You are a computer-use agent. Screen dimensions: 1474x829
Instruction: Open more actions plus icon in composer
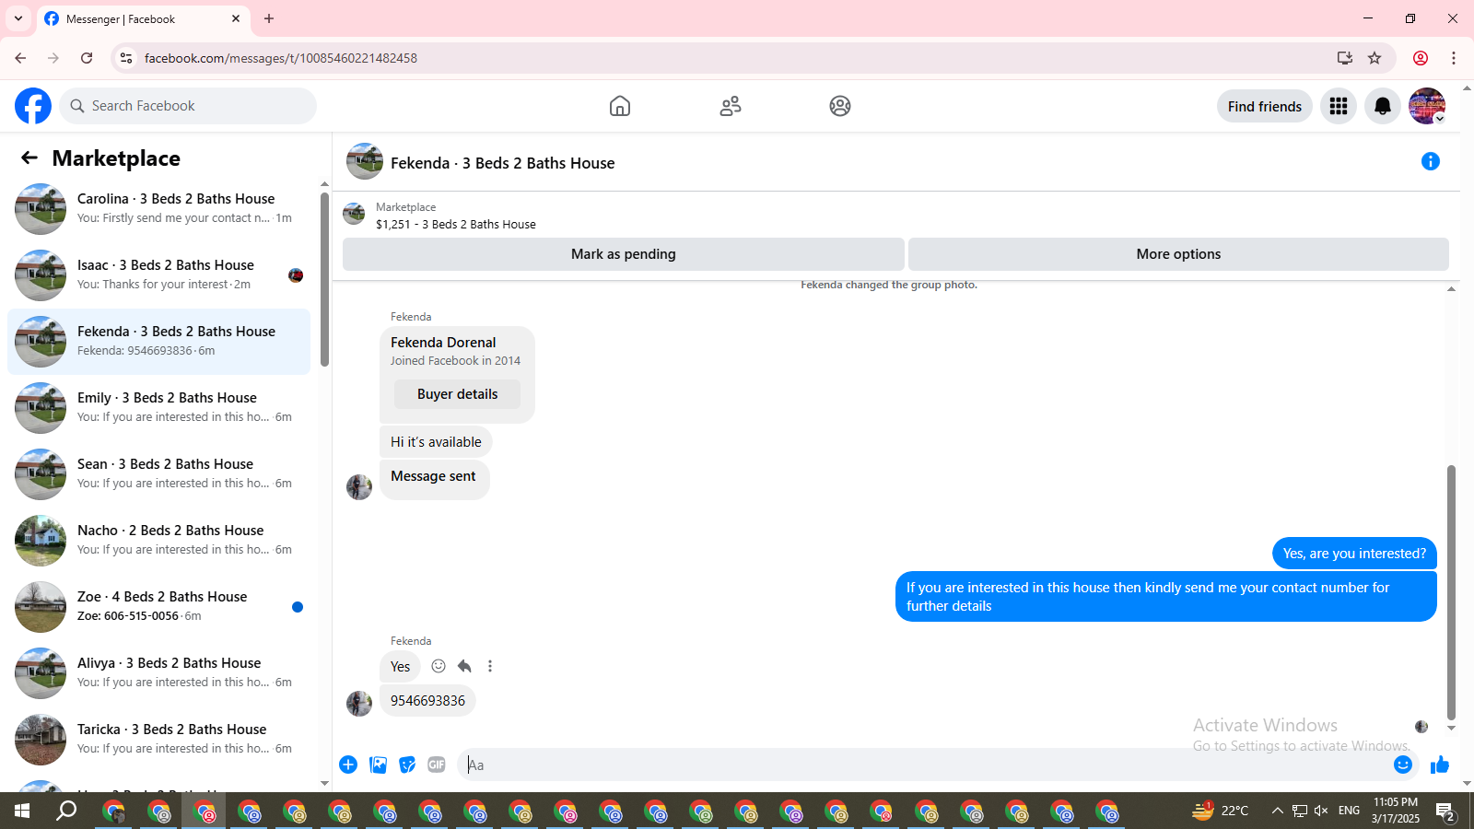(348, 765)
